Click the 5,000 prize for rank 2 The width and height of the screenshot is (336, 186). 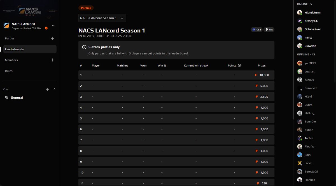[x=264, y=86]
